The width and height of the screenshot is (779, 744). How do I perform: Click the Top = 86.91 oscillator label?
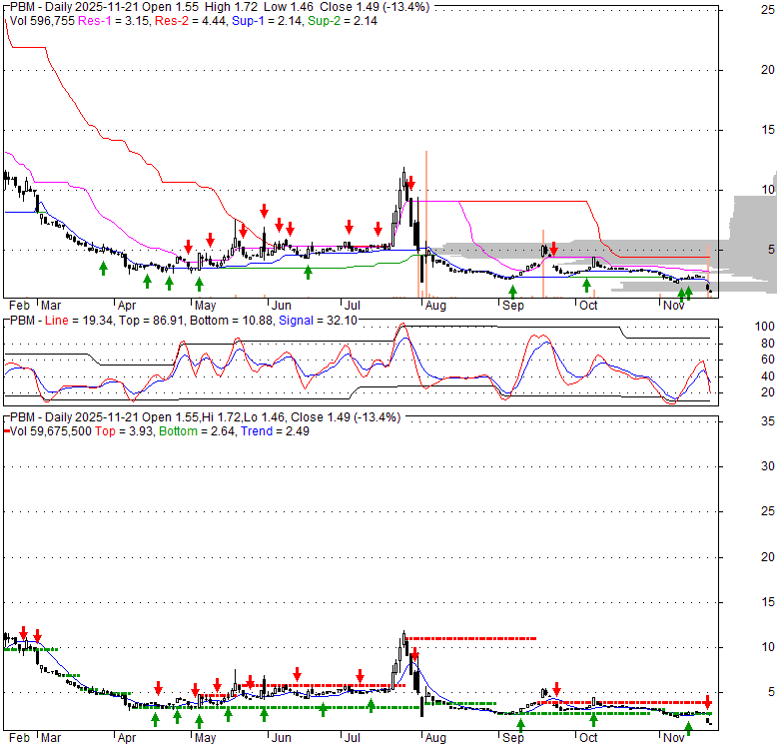point(152,321)
